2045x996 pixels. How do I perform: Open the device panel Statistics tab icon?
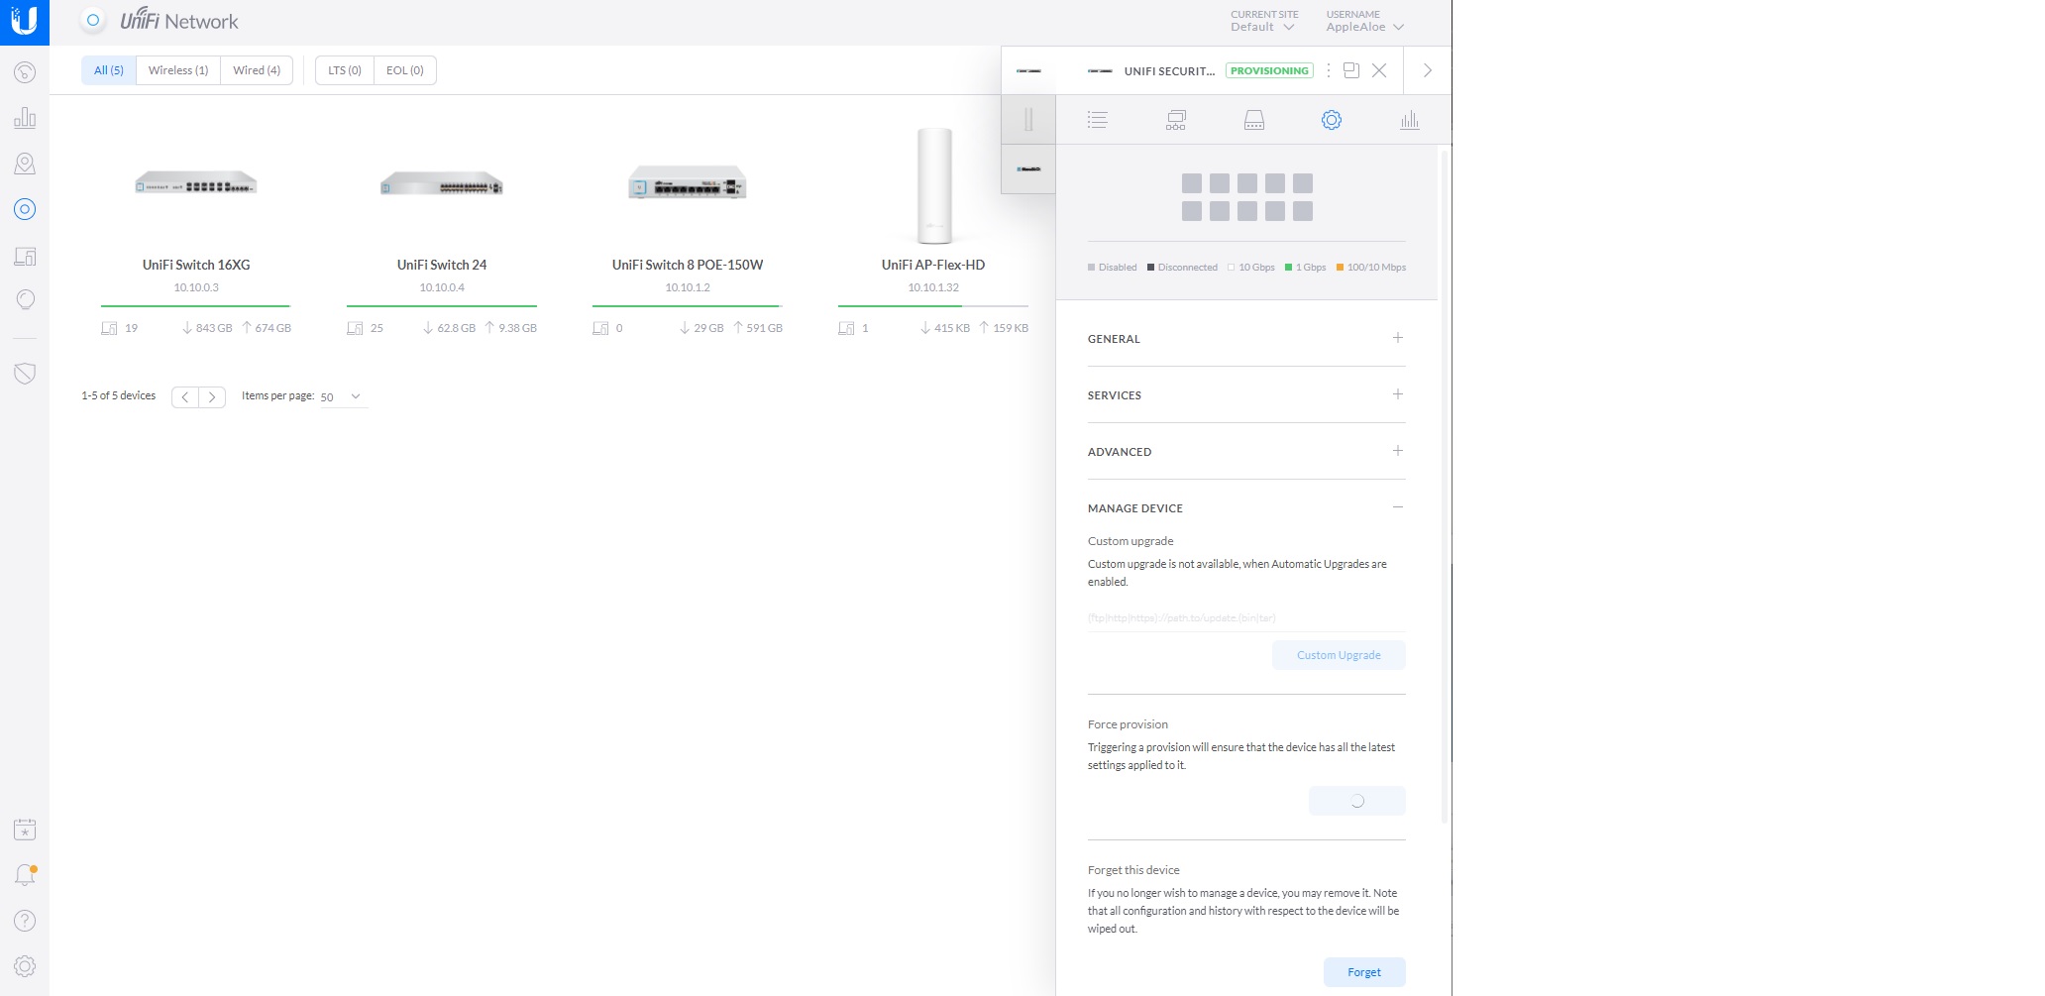(1410, 120)
